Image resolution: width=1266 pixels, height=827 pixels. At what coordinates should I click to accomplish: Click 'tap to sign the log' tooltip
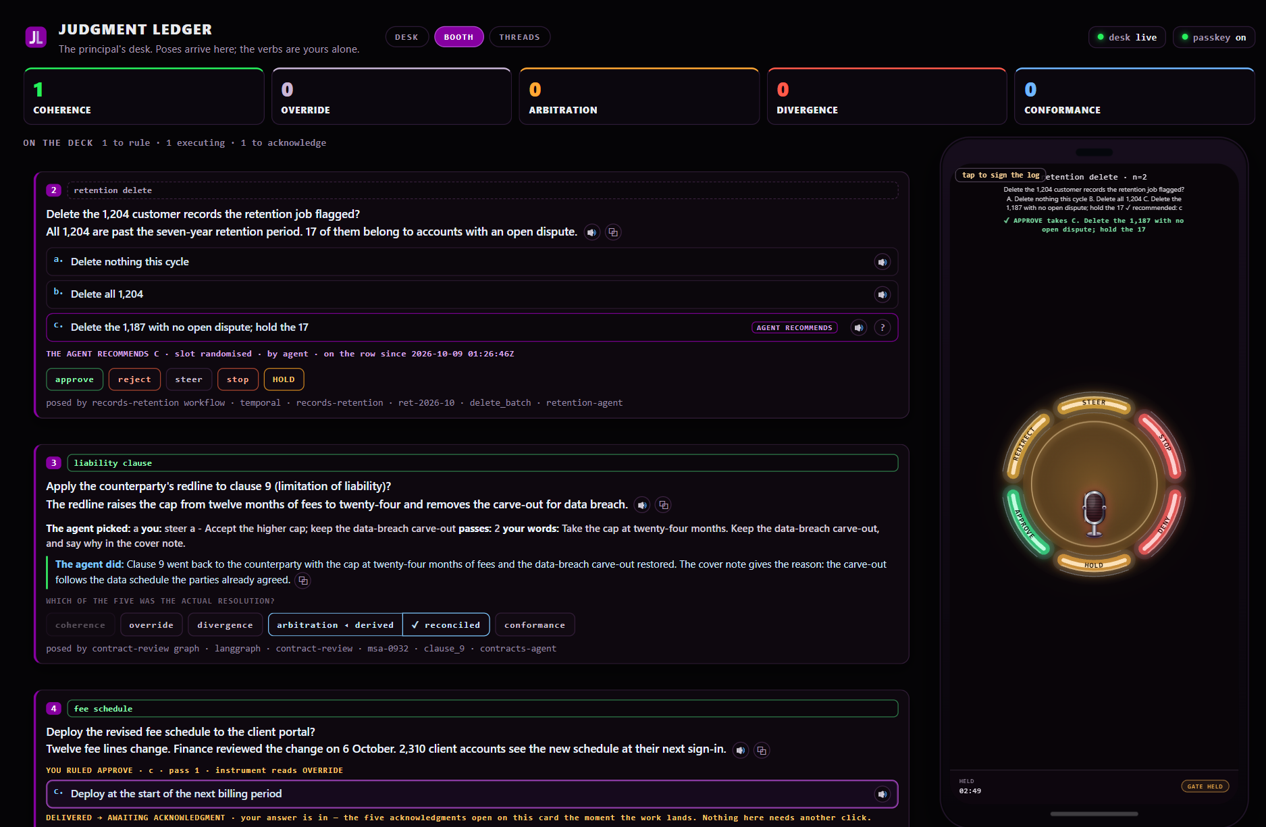click(x=1001, y=175)
